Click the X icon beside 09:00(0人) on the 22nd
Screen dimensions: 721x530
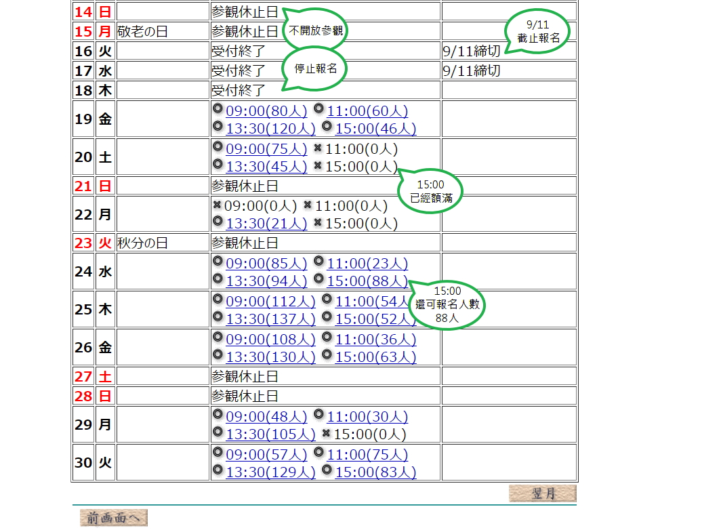click(x=217, y=205)
